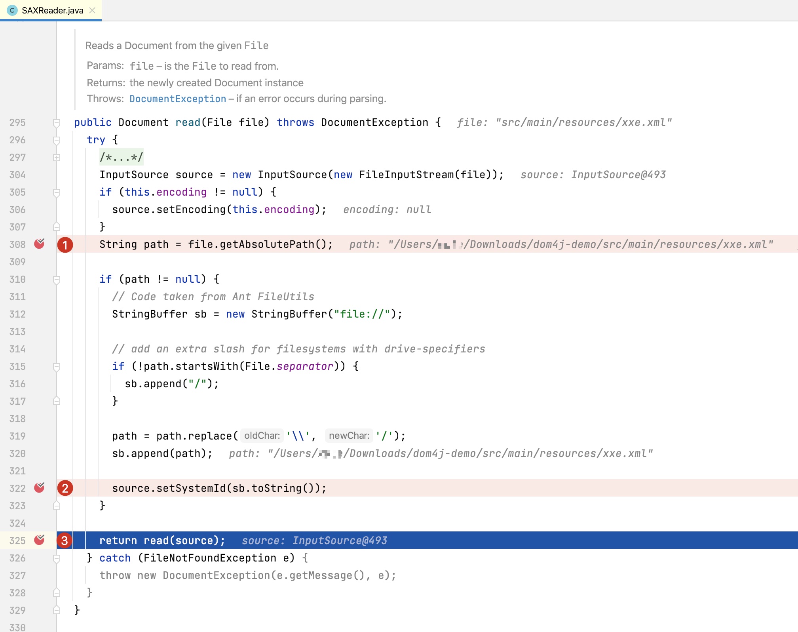The image size is (798, 632).
Task: Click FileInputStream on line 304
Action: (x=407, y=175)
